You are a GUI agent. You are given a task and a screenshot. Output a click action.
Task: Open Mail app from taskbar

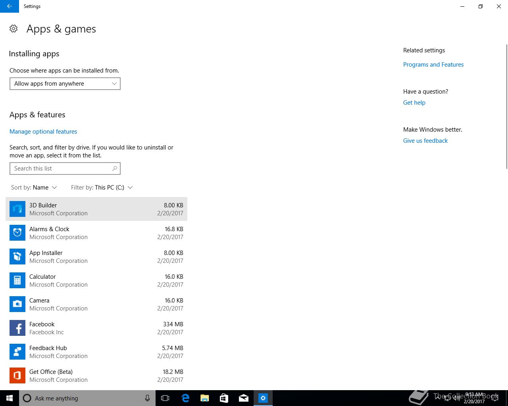[244, 398]
